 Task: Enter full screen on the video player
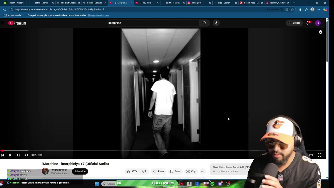(x=319, y=155)
